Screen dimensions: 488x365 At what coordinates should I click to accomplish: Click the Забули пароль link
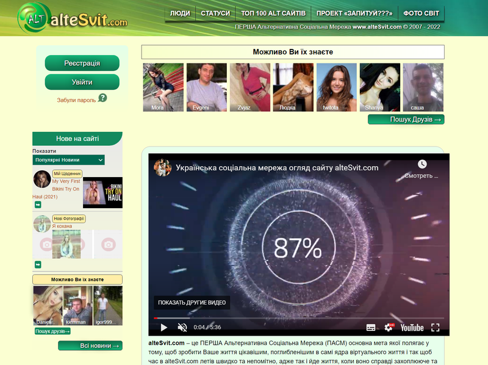(76, 100)
